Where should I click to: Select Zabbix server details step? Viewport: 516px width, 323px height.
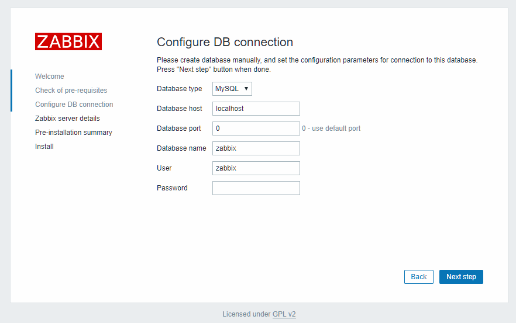click(x=67, y=119)
